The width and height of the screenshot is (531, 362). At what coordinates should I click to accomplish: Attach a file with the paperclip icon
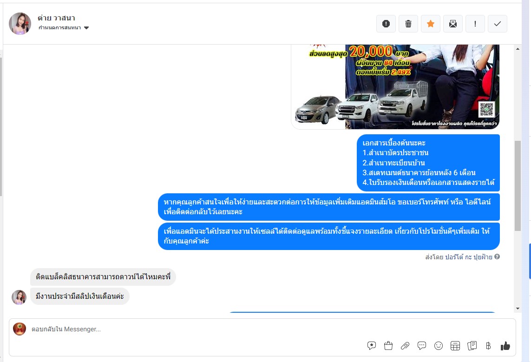[405, 346]
